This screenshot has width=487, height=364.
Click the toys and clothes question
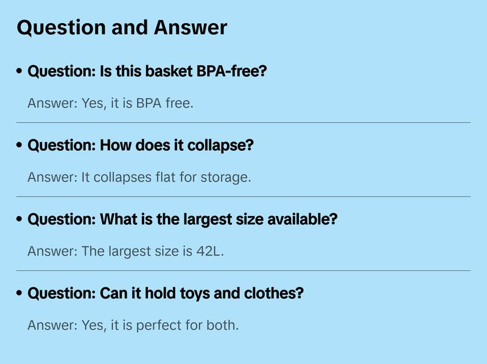166,293
